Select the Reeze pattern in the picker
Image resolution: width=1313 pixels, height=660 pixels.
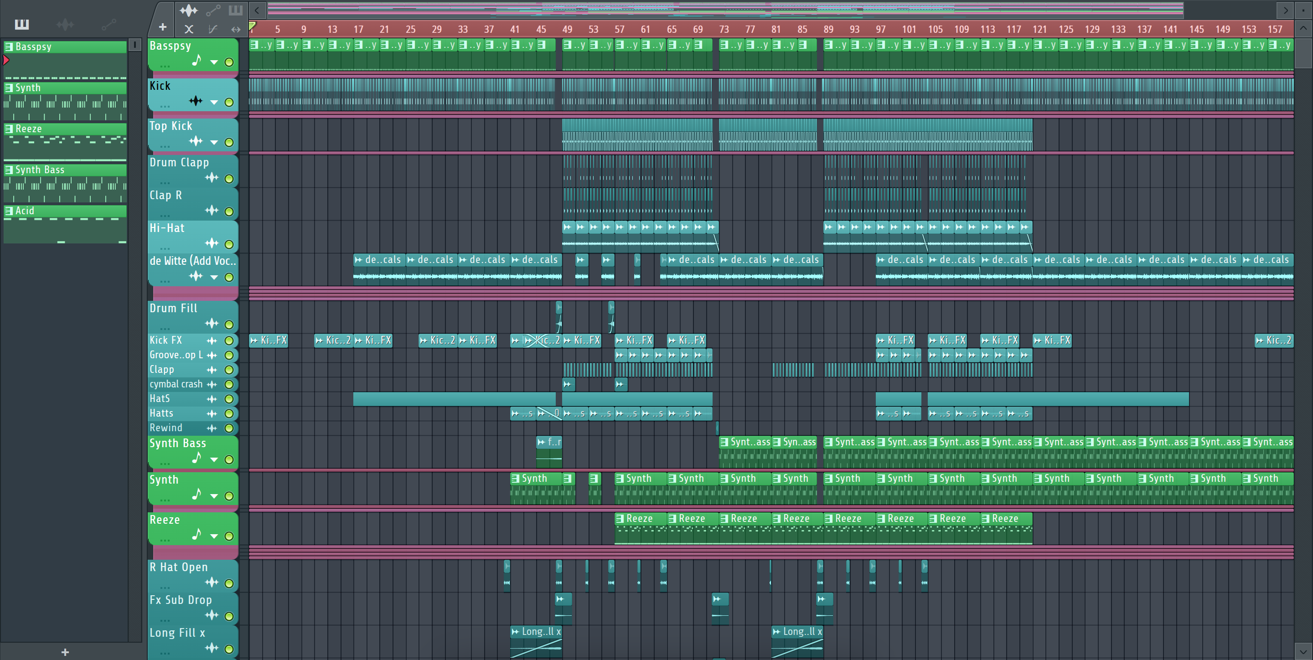pyautogui.click(x=65, y=142)
